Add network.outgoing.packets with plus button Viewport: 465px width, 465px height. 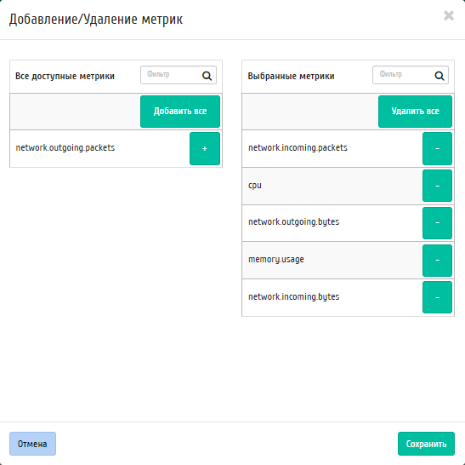[205, 148]
